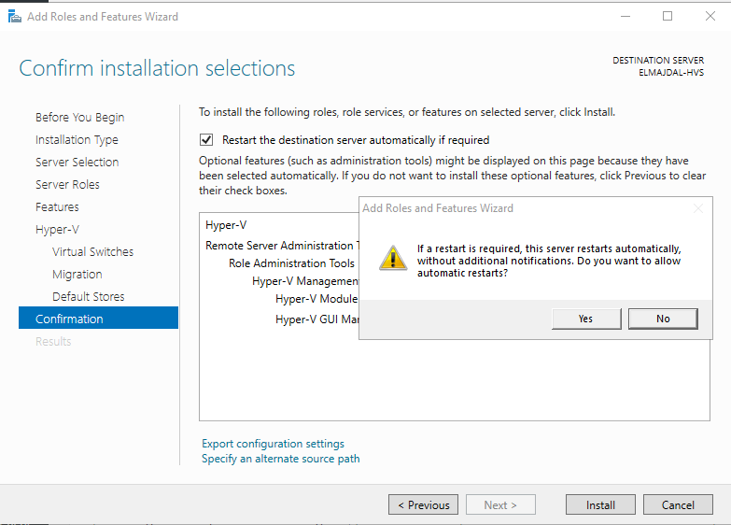Select Installation Type in sidebar
731x525 pixels.
click(77, 140)
